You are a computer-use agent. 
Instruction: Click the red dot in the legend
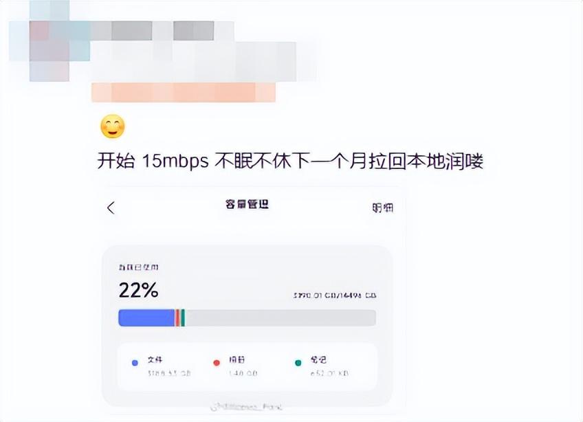point(217,363)
